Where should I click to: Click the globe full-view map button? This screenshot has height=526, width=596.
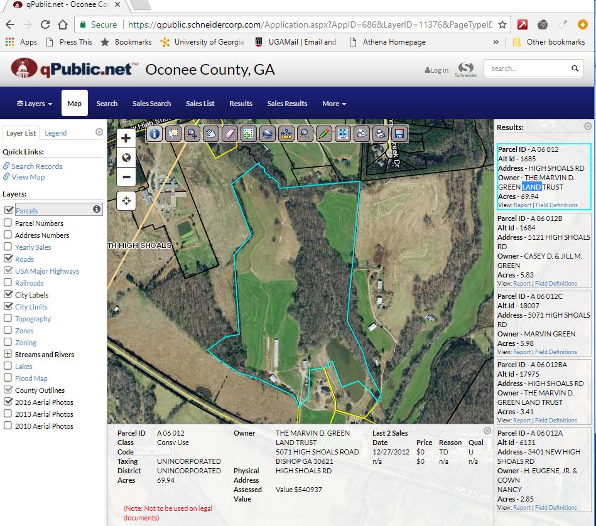pyautogui.click(x=126, y=158)
